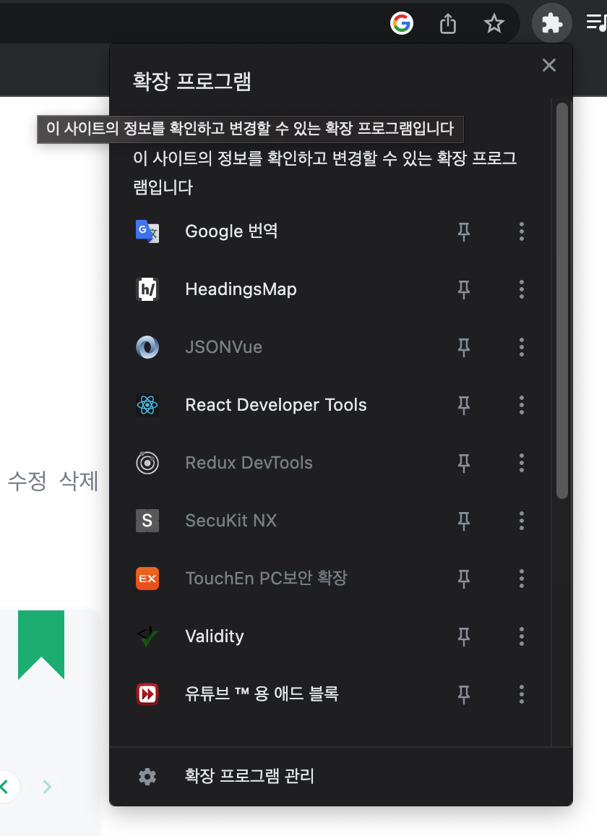Open the Extensions puzzle icon in the toolbar
Screen dimensions: 607x836
[x=551, y=23]
